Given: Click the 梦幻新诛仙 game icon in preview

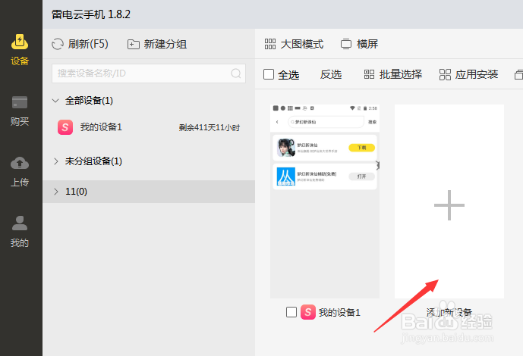Looking at the screenshot, I should (286, 148).
